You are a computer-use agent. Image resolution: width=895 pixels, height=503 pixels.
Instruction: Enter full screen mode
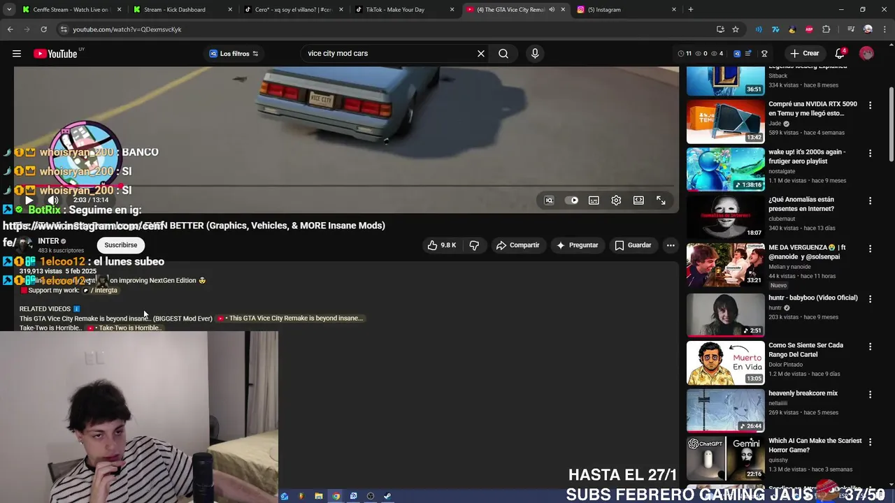coord(661,201)
